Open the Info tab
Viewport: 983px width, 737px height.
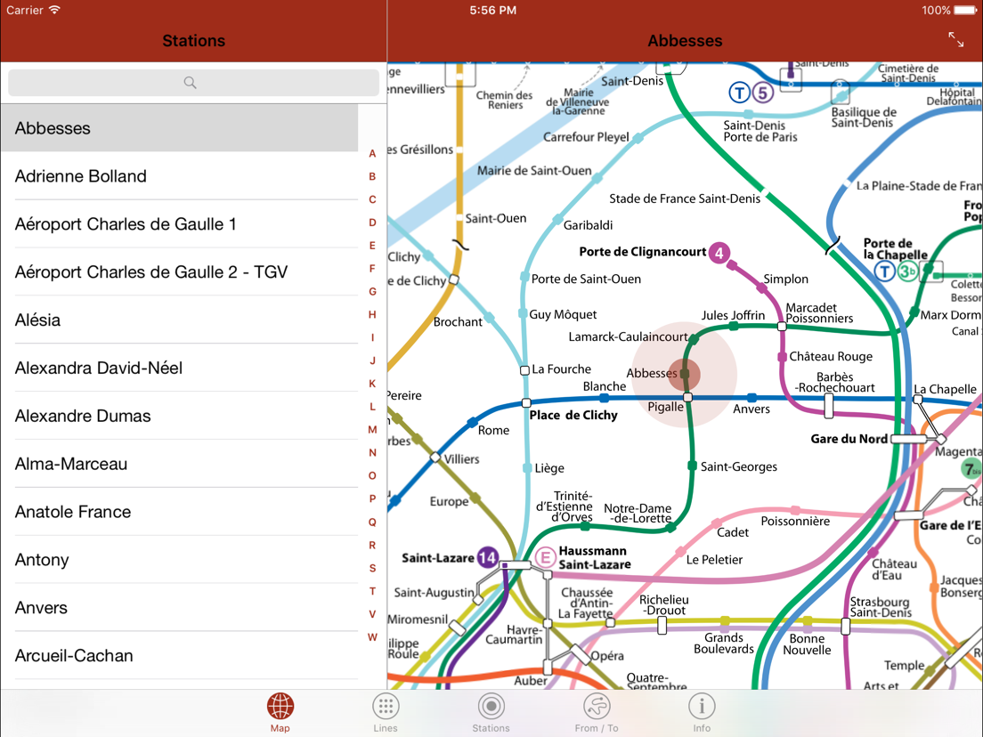[x=702, y=713]
